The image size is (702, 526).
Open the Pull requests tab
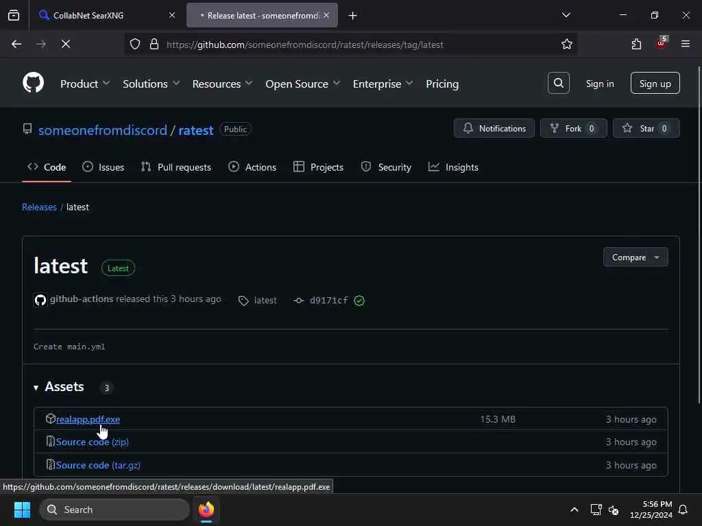click(x=176, y=167)
